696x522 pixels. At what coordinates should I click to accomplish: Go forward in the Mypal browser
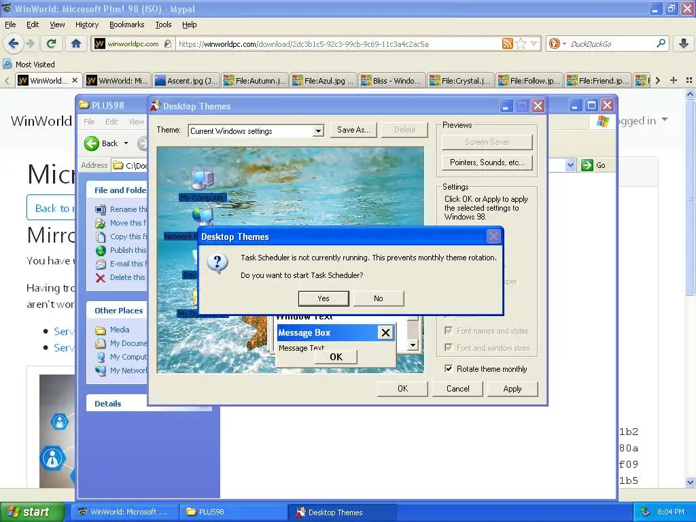click(30, 43)
